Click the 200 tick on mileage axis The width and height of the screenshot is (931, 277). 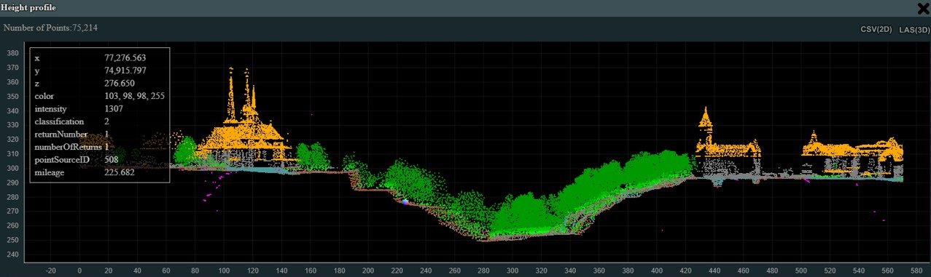coord(367,270)
